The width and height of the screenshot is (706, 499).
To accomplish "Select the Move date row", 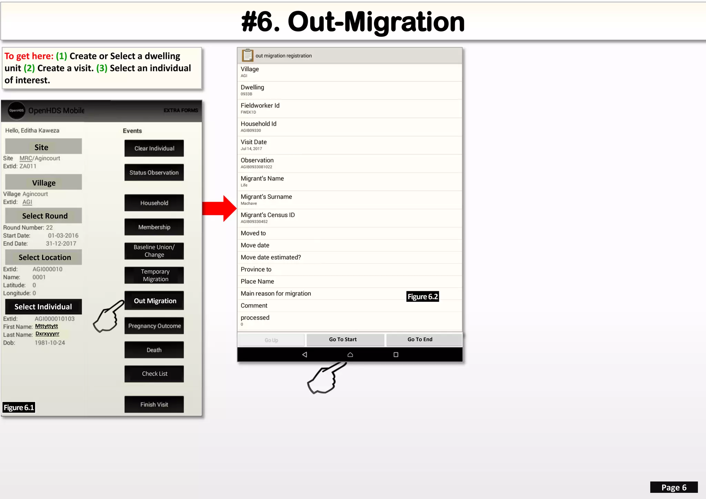I will click(x=350, y=245).
